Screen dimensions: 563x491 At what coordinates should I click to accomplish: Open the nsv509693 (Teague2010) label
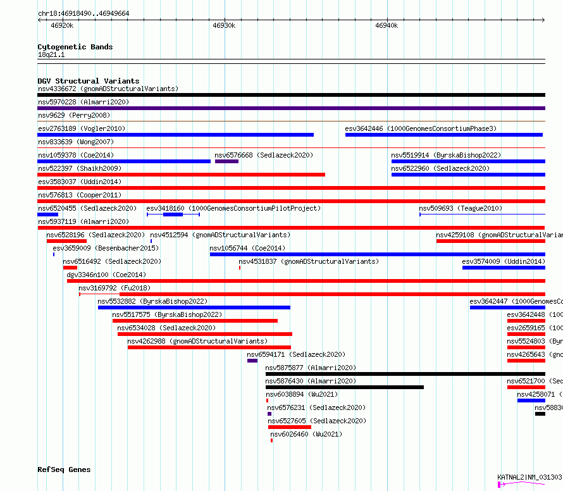461,208
